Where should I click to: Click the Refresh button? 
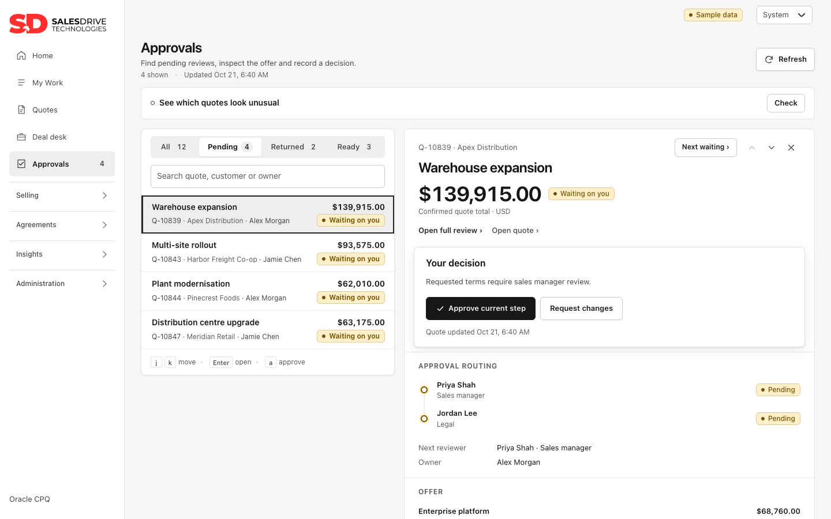point(785,59)
